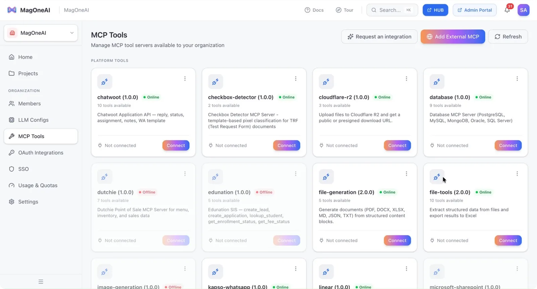This screenshot has width=537, height=289.
Task: Click the Search field
Action: click(392, 10)
